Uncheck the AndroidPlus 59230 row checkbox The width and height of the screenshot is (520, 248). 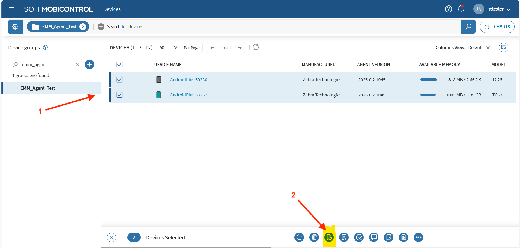pos(119,80)
